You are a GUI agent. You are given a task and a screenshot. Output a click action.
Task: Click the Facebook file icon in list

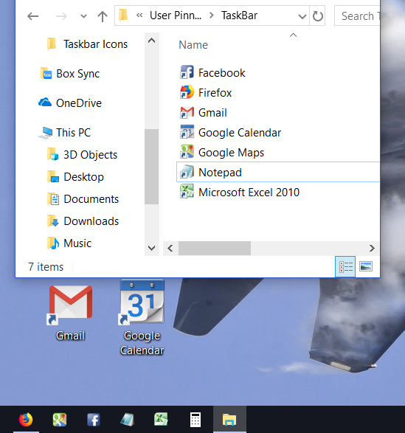tap(187, 72)
